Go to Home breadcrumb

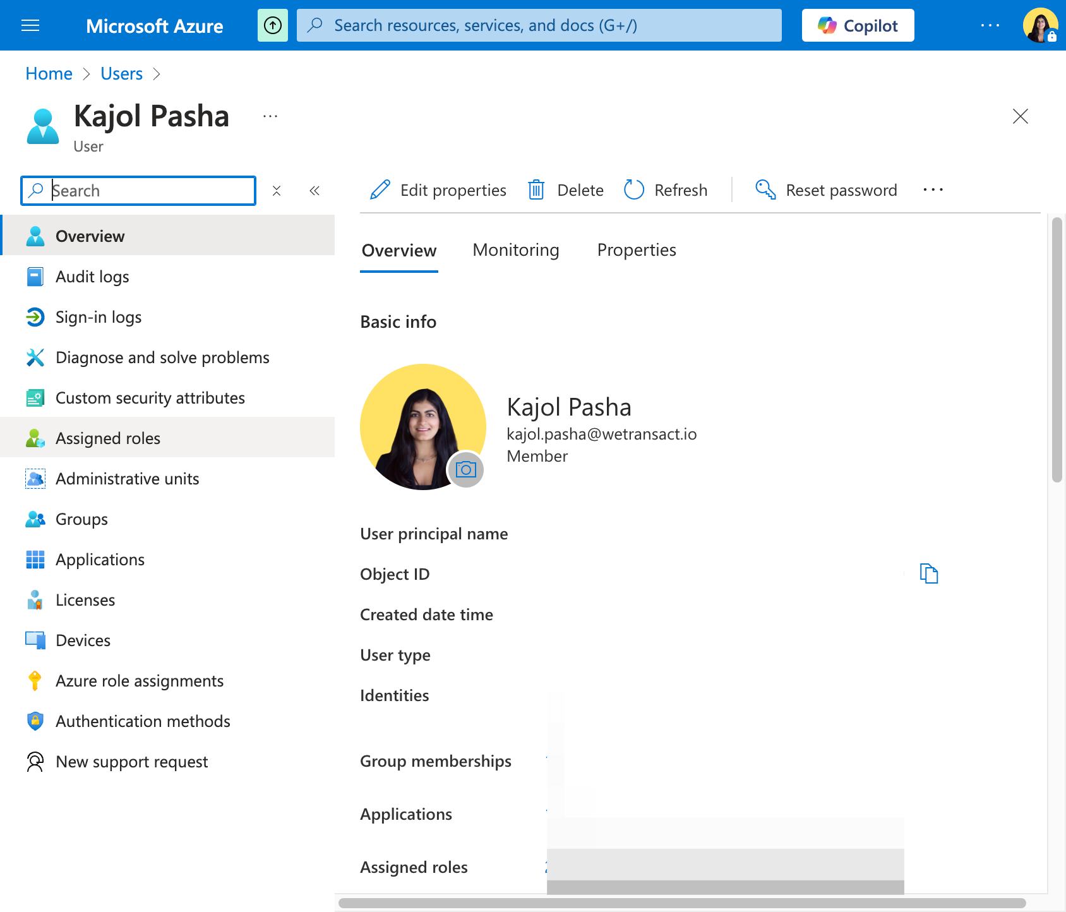(49, 74)
